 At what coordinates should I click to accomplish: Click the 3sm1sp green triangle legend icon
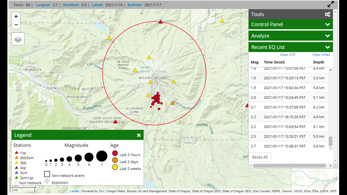point(16,177)
